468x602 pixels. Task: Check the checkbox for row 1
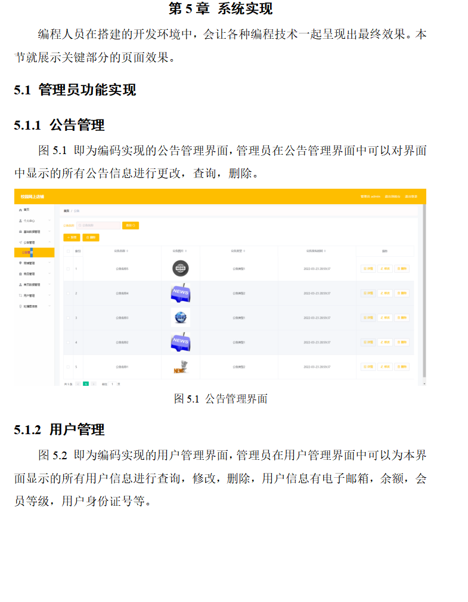pyautogui.click(x=68, y=269)
